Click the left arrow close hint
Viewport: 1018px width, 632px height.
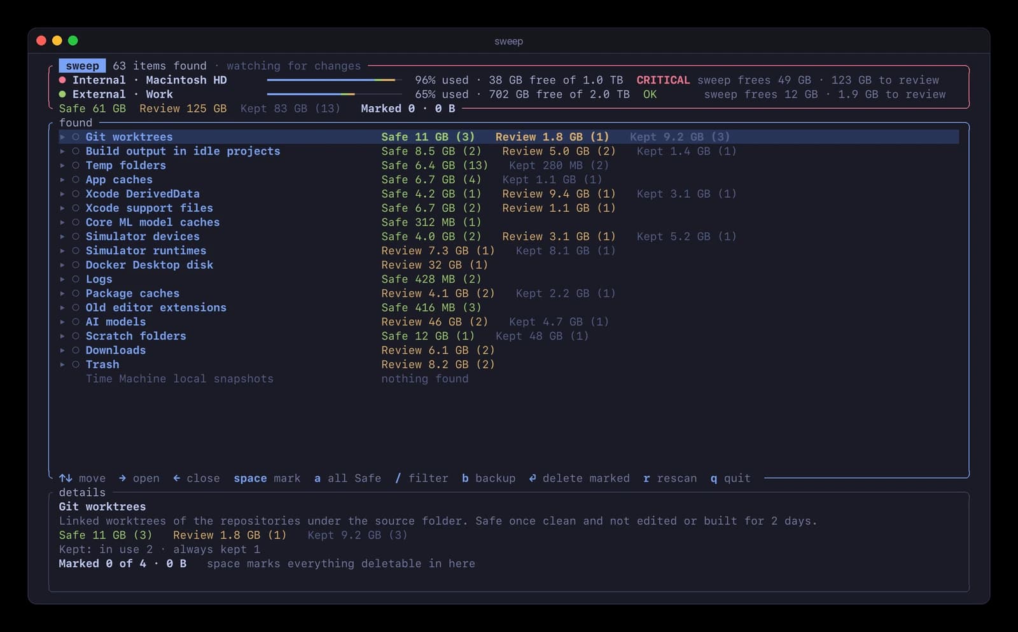tap(176, 478)
